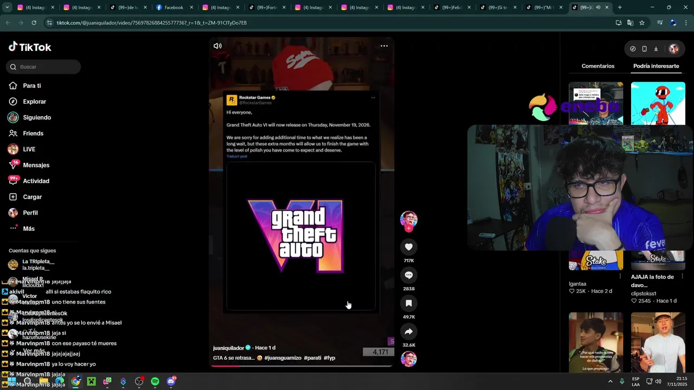Viewport: 694px width, 390px height.
Task: Seek on the video progress bar
Action: (301, 366)
